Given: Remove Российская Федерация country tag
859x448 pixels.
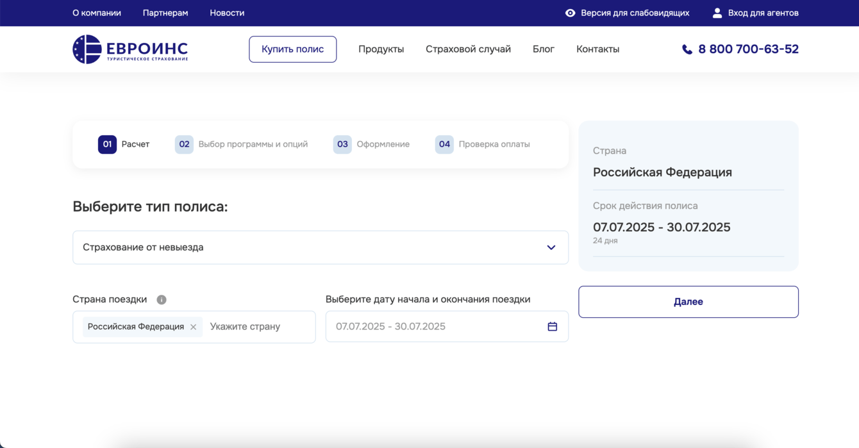Looking at the screenshot, I should click(x=193, y=327).
